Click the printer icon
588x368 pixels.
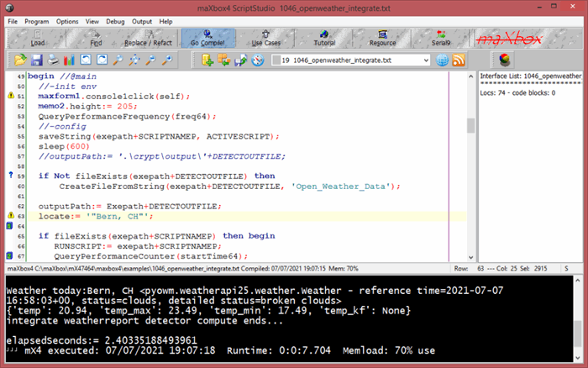coord(53,60)
